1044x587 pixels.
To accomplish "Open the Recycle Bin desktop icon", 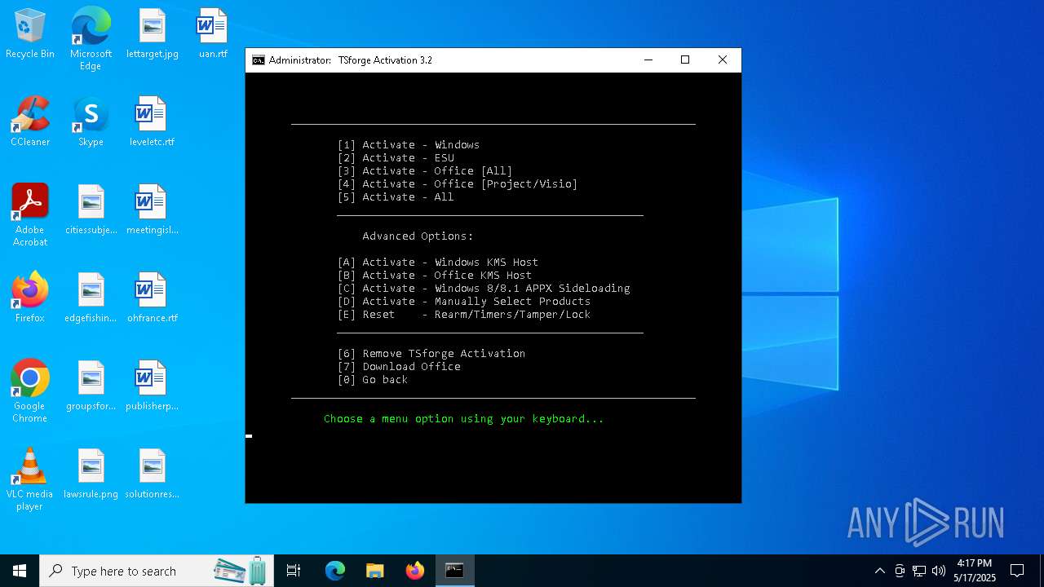I will click(x=30, y=33).
